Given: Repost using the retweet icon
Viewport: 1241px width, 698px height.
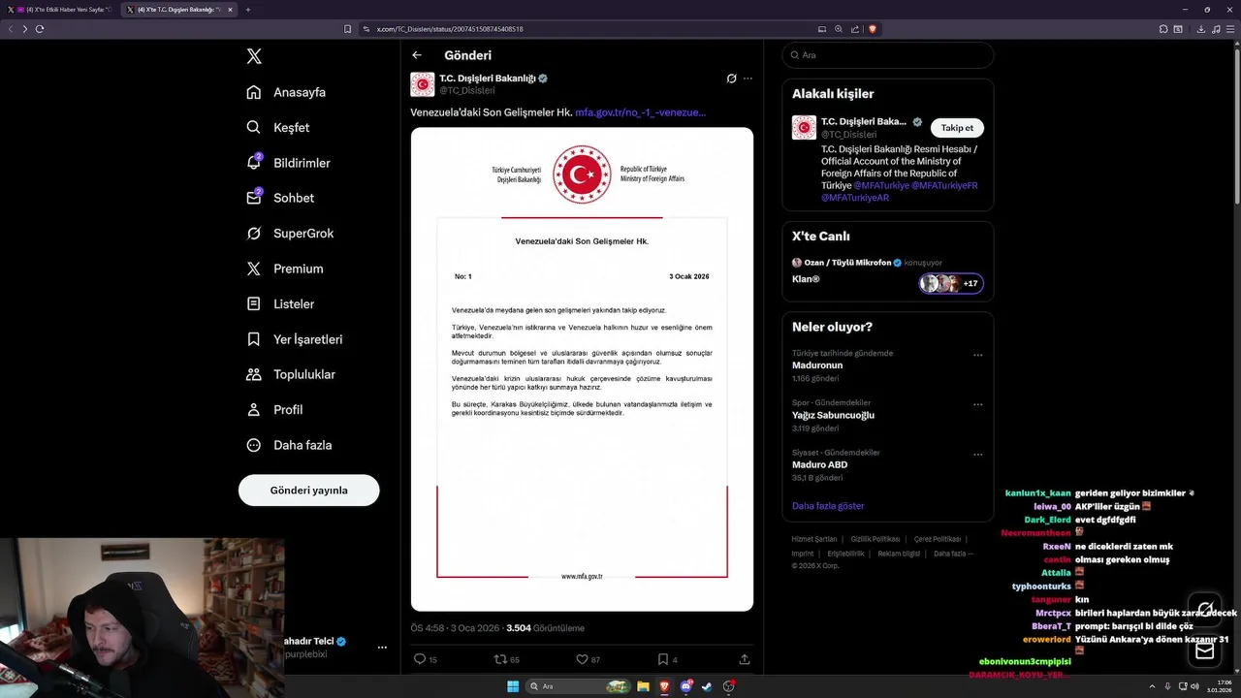Looking at the screenshot, I should (x=500, y=659).
